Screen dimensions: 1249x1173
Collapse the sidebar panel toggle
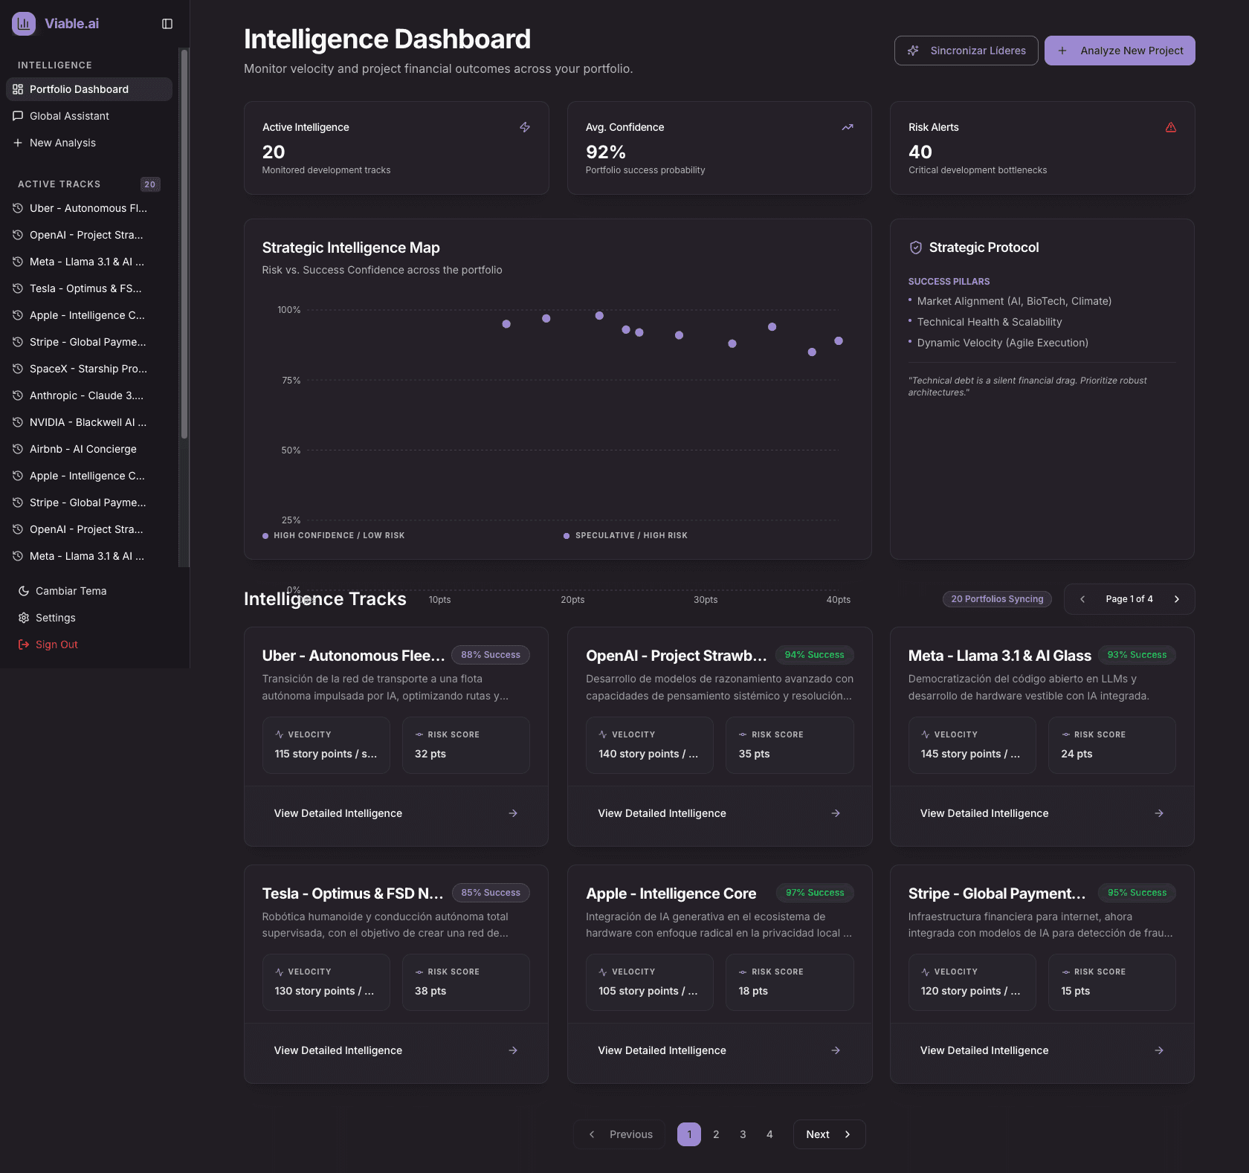[x=167, y=24]
